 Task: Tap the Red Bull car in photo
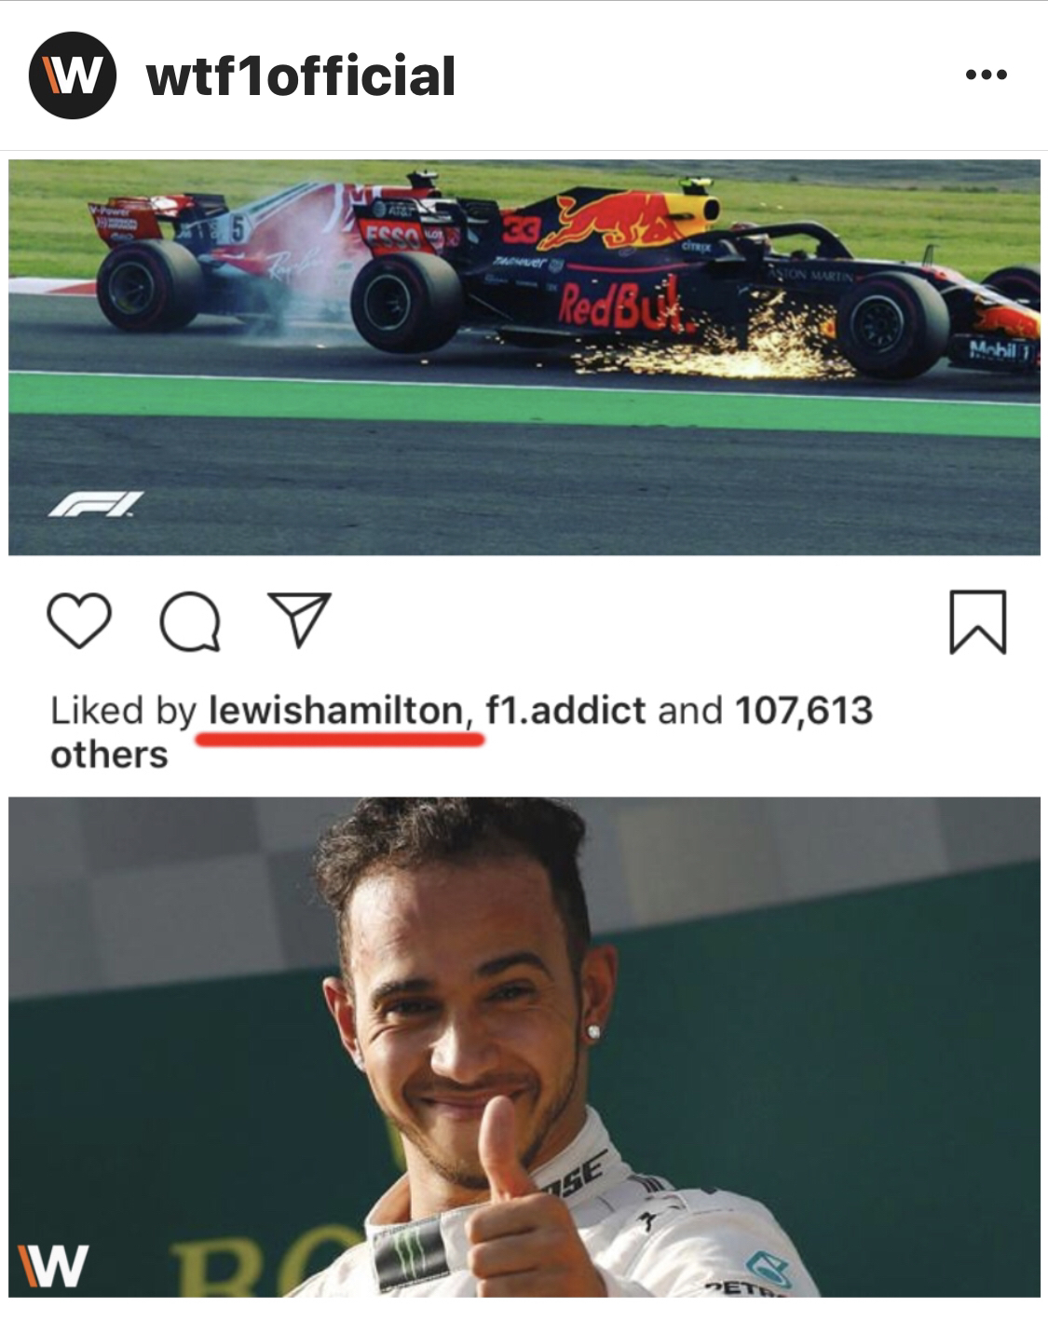click(x=694, y=275)
